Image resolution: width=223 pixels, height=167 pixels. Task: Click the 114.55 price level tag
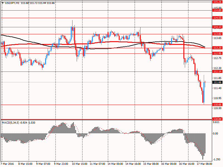(217, 18)
